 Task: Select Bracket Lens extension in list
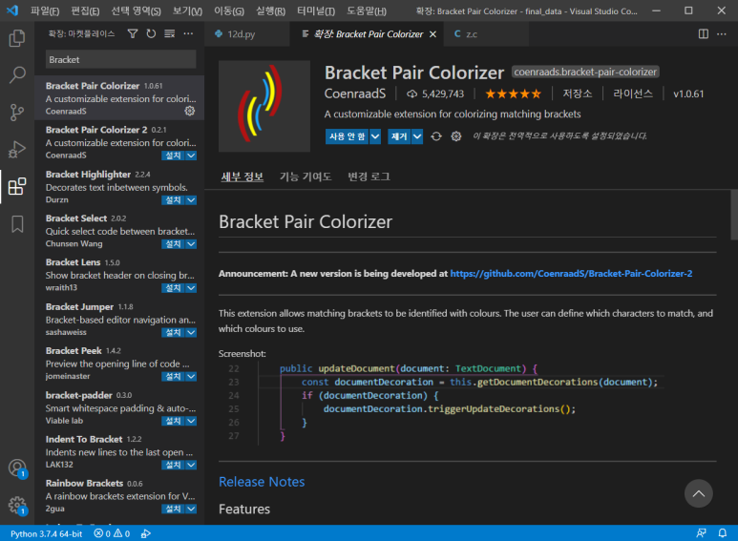[119, 275]
